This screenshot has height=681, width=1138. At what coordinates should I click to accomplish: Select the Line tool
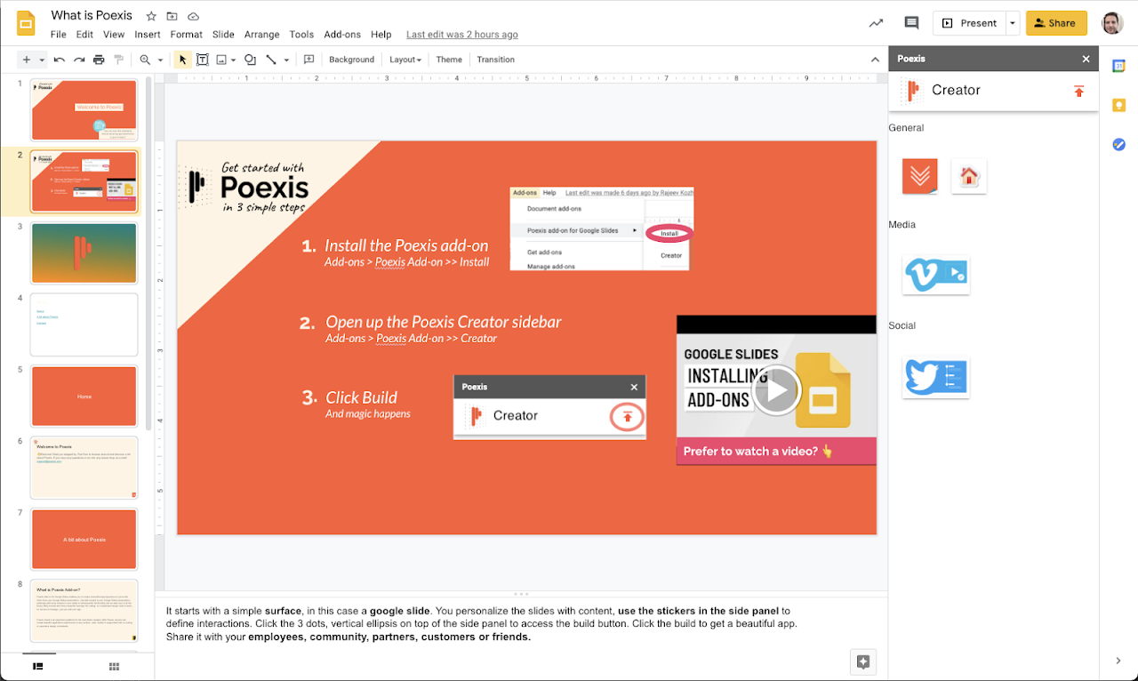coord(270,60)
